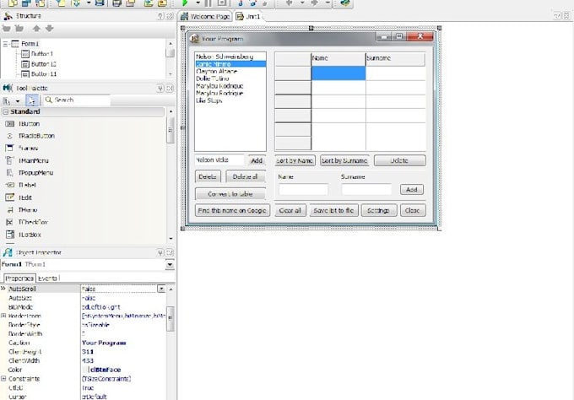Screen dimensions: 574x400
Task: Click the program reset stop icon
Action: tap(222, 3)
